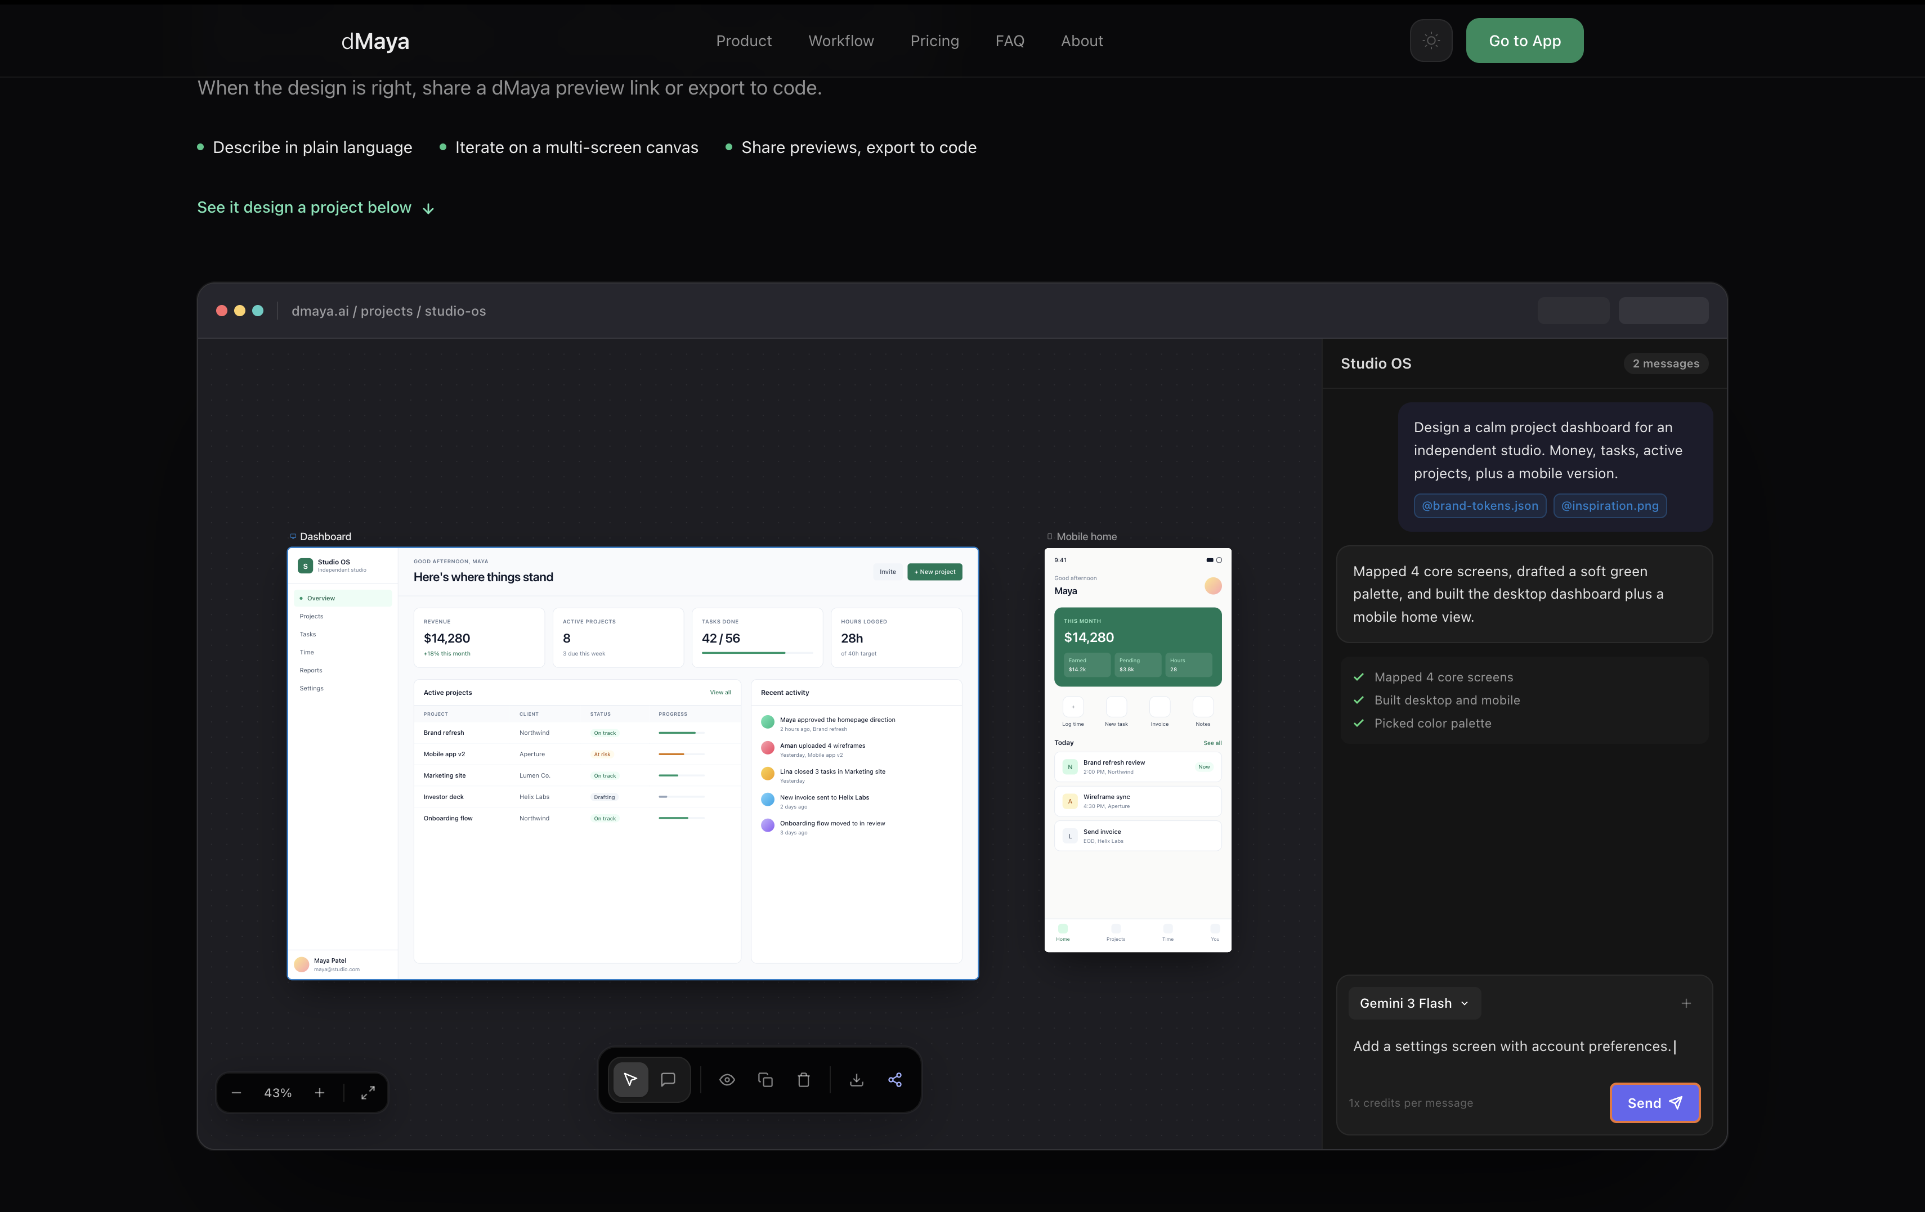Click the Tasks Done progress bar
The width and height of the screenshot is (1925, 1212).
click(757, 653)
